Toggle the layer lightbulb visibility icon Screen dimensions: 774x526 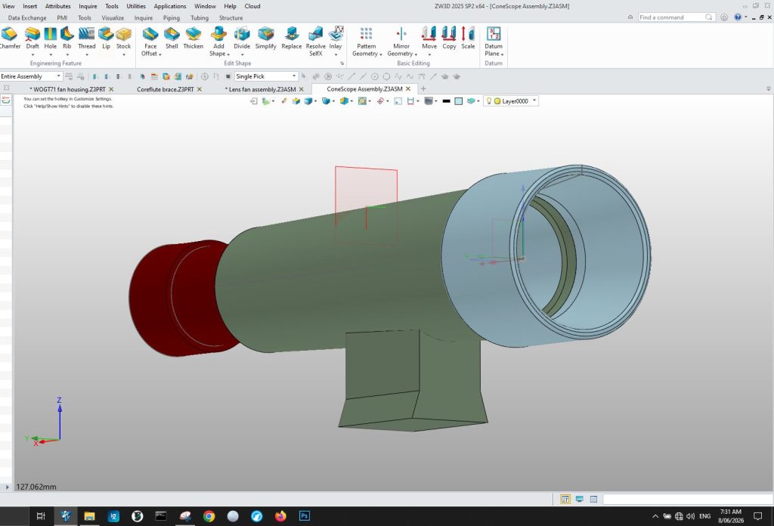pos(489,101)
